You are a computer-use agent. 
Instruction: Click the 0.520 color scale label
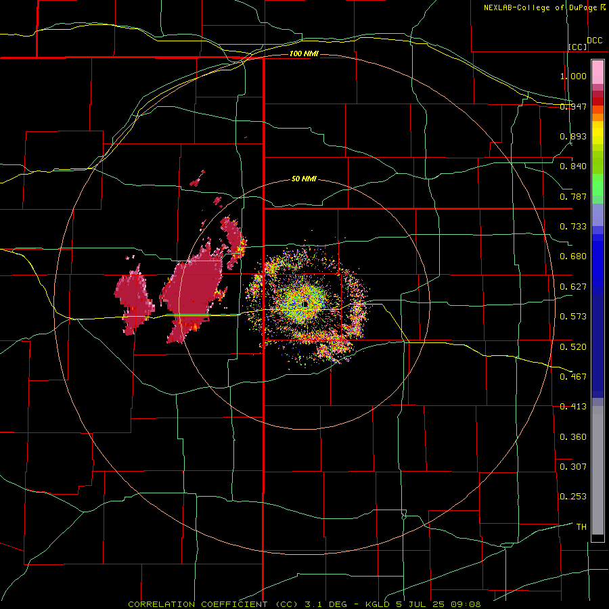[573, 347]
